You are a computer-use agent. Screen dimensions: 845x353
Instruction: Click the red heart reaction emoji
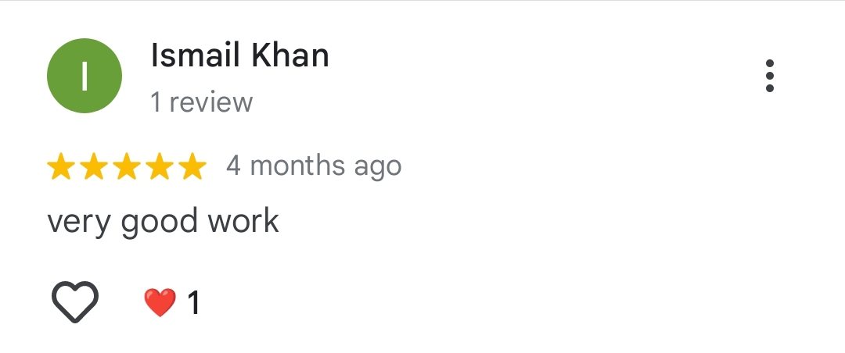[160, 302]
